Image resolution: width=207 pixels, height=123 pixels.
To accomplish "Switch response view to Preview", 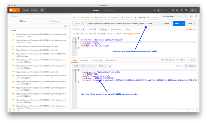I will [x=91, y=66].
